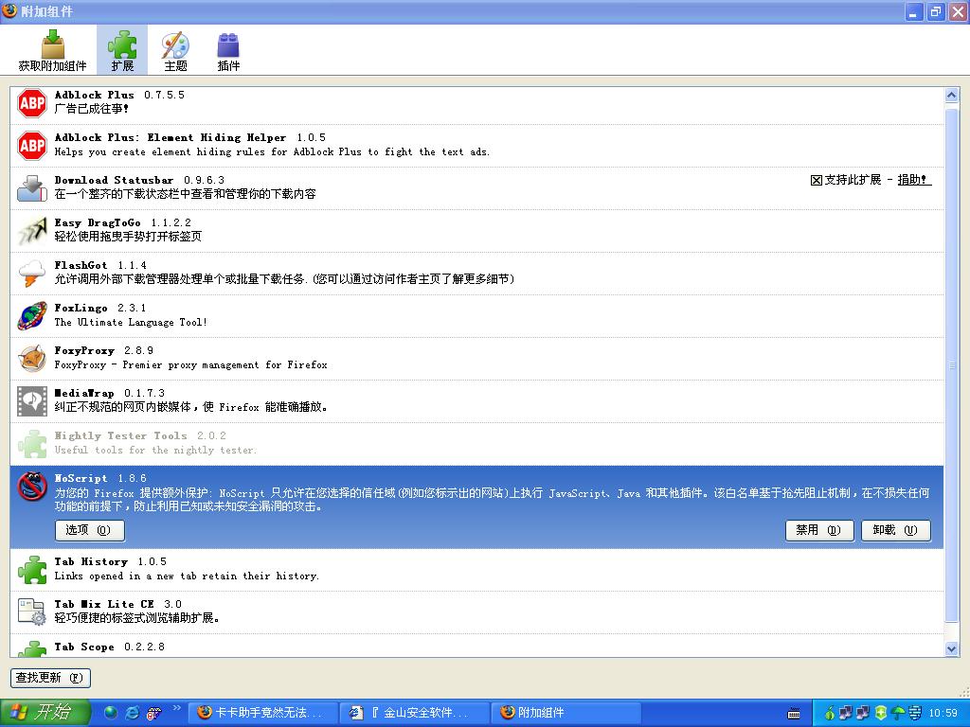This screenshot has width=970, height=727.
Task: Select the 'MediaWrap 0.1.7.3' title text
Action: (x=110, y=393)
